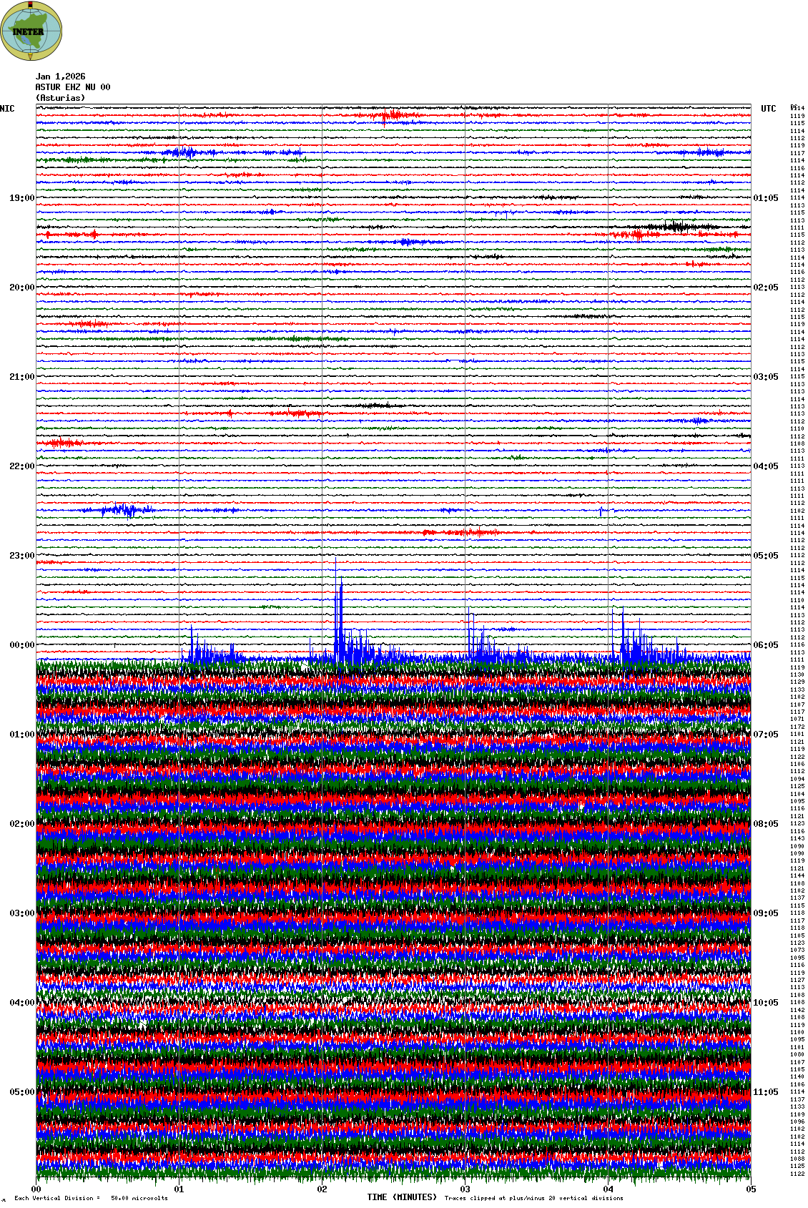The width and height of the screenshot is (808, 1208).
Task: Click the 00:00 midnight local time marker
Action: 21,645
